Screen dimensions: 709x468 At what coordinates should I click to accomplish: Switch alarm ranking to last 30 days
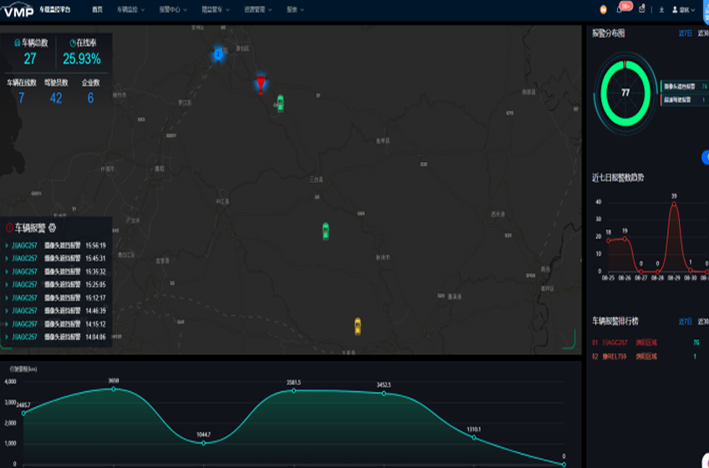coord(701,321)
